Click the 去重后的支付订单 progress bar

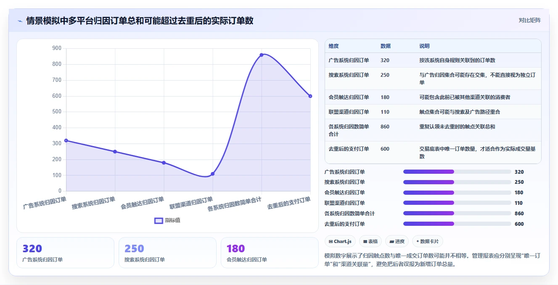point(457,224)
